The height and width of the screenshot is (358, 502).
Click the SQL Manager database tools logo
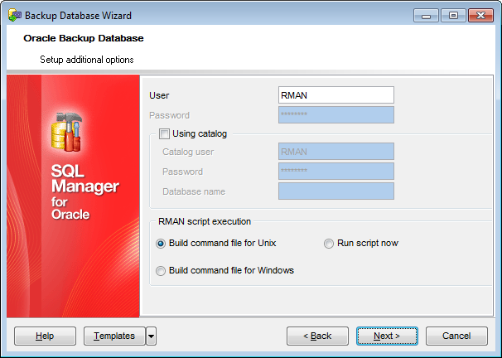click(x=67, y=132)
